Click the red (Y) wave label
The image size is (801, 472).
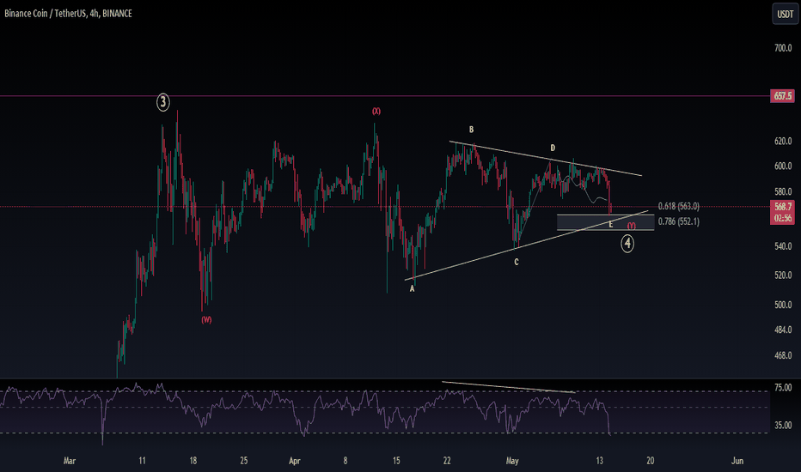(632, 226)
